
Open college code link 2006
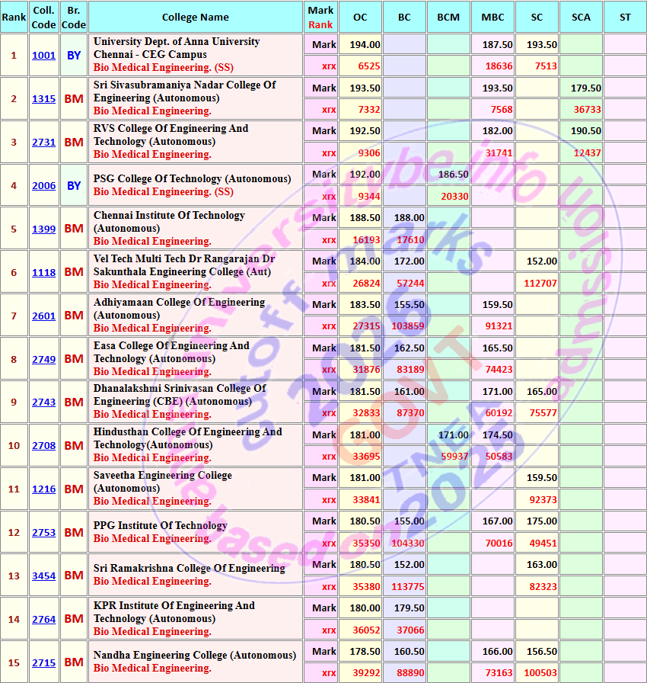(x=43, y=185)
